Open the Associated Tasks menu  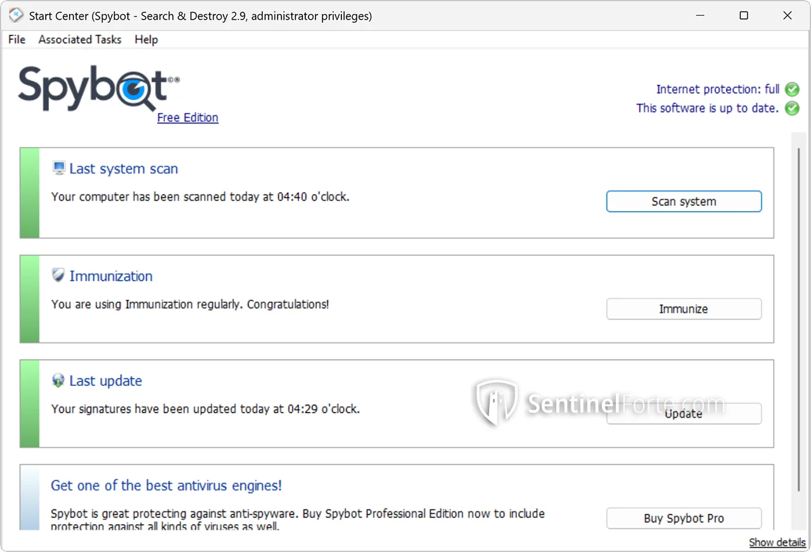pyautogui.click(x=80, y=39)
